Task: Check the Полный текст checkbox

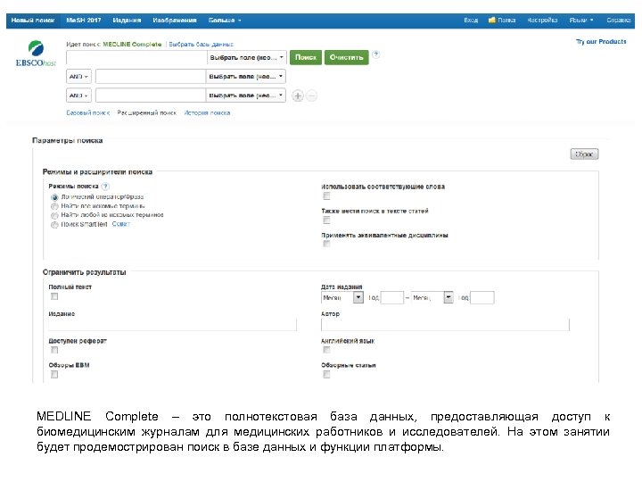Action: tap(54, 296)
